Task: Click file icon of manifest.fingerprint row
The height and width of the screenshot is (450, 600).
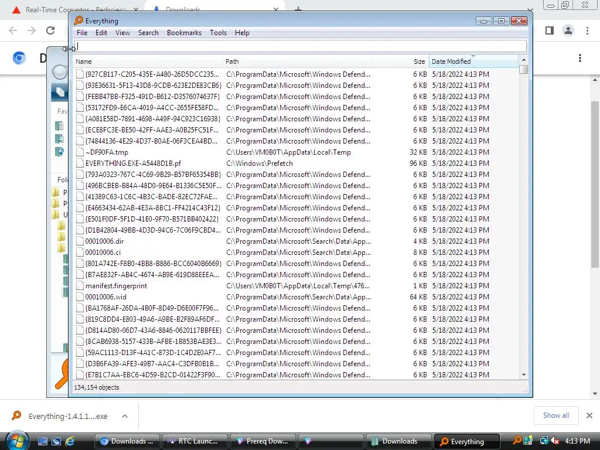Action: click(80, 285)
